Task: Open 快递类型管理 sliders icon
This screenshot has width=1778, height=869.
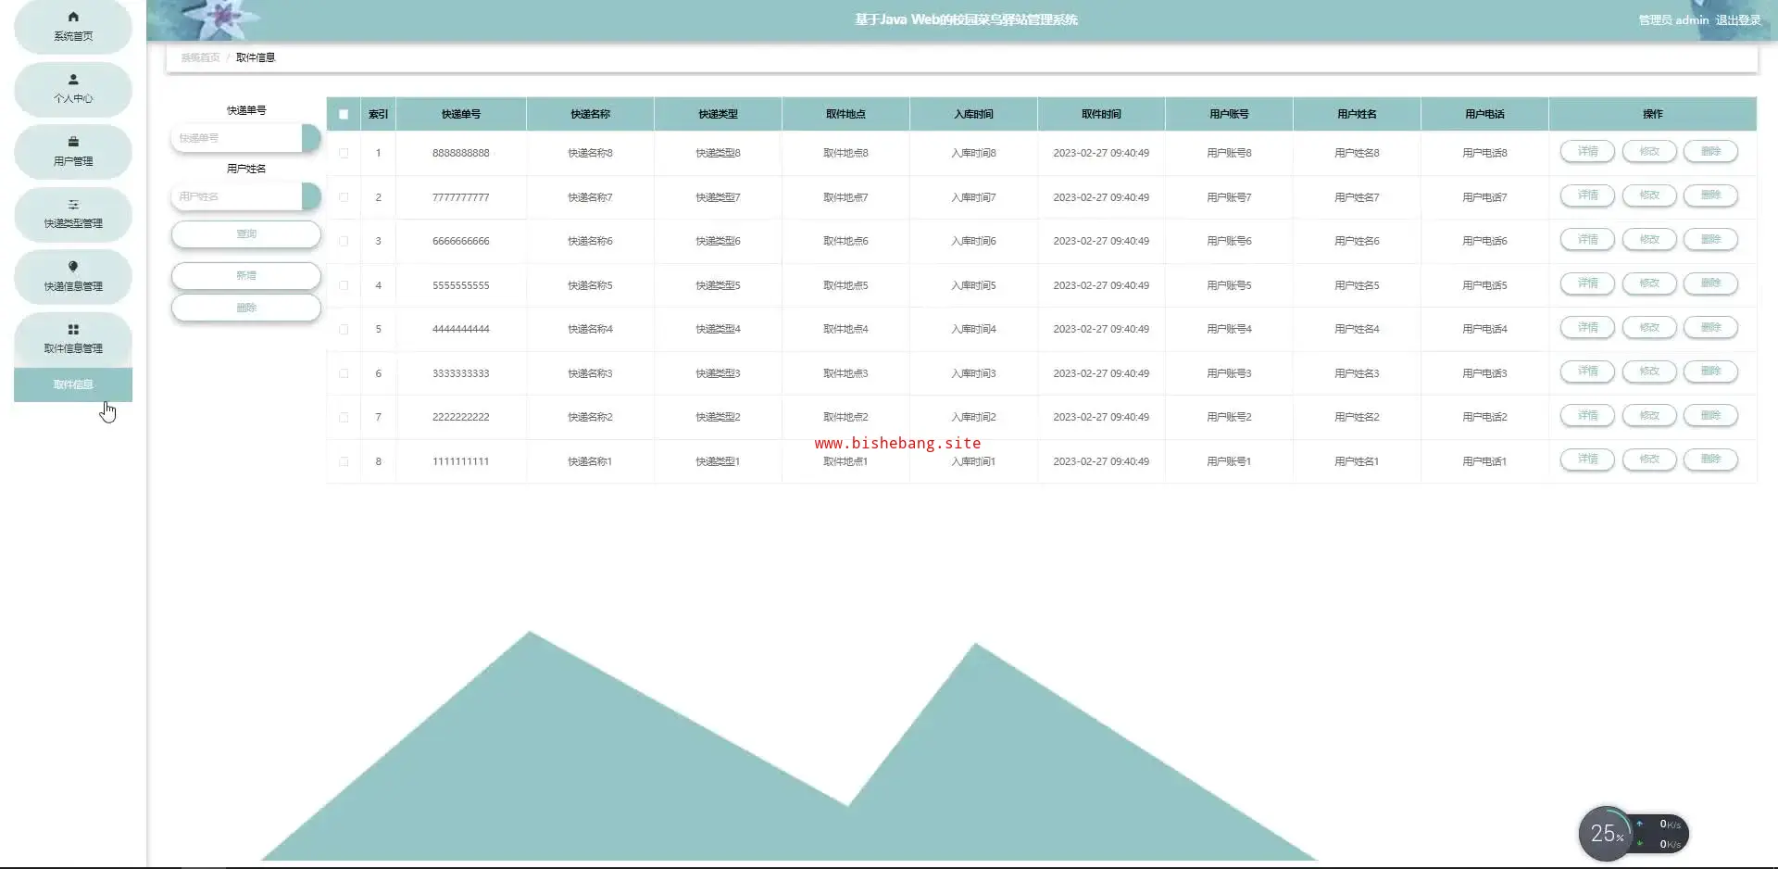Action: click(73, 205)
